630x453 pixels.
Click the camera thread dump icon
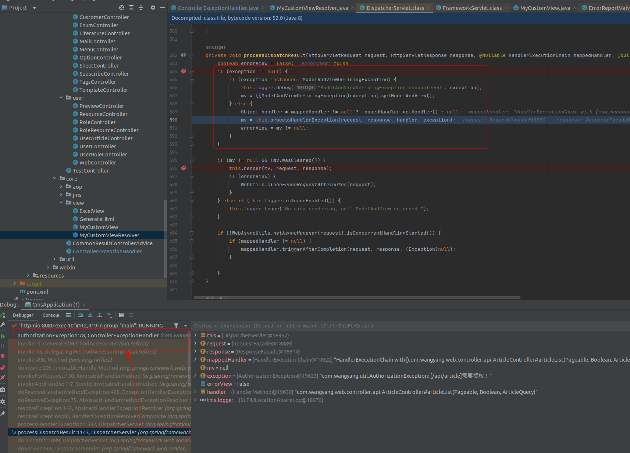click(x=3, y=389)
